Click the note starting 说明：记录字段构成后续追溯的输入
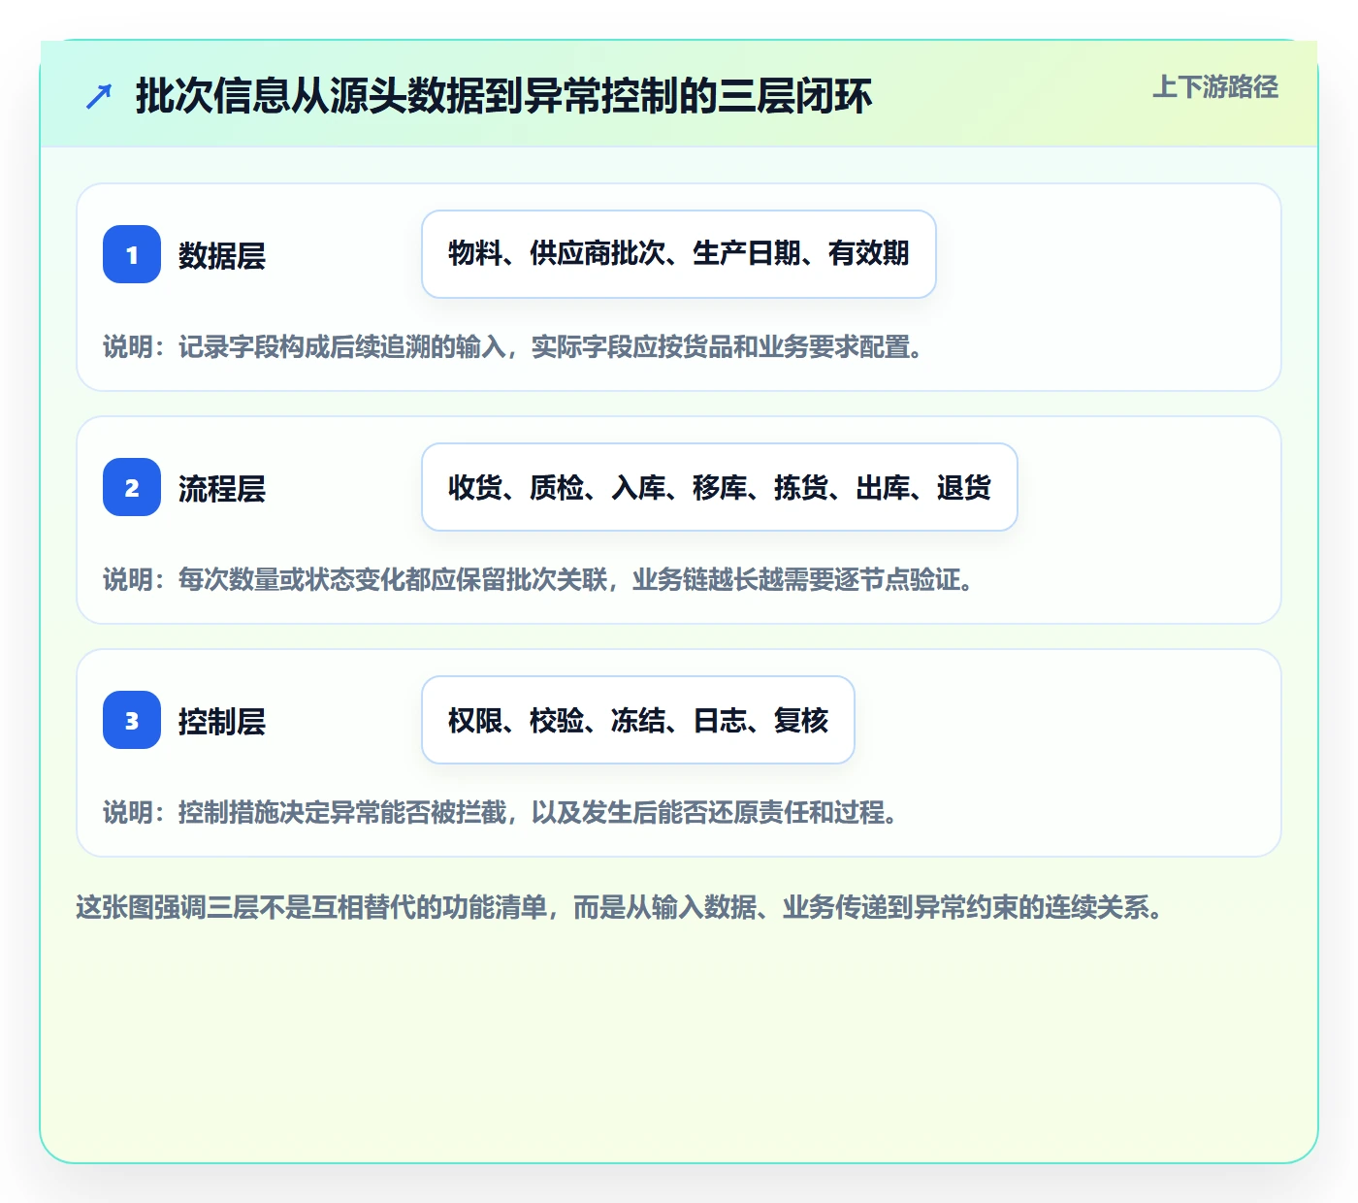The width and height of the screenshot is (1358, 1203). click(x=513, y=347)
